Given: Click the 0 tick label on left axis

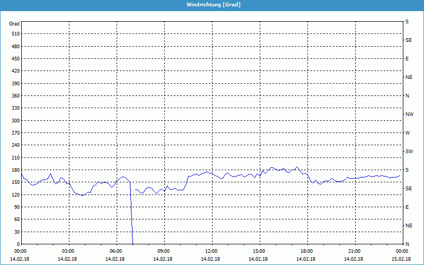Looking at the screenshot, I should 17,244.
